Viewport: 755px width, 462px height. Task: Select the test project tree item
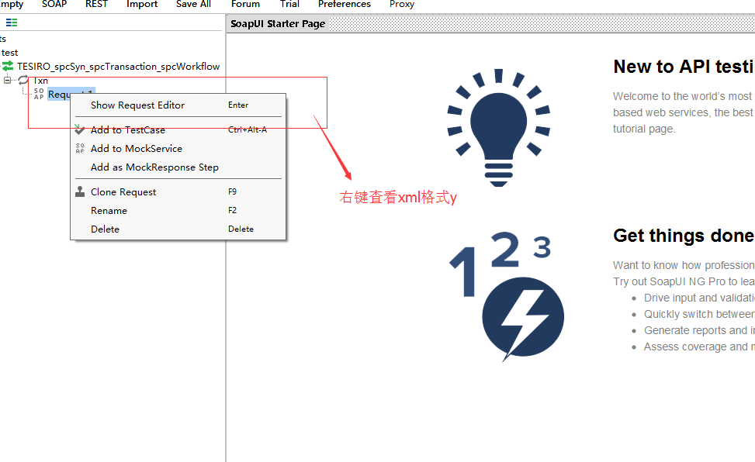pyautogui.click(x=9, y=53)
